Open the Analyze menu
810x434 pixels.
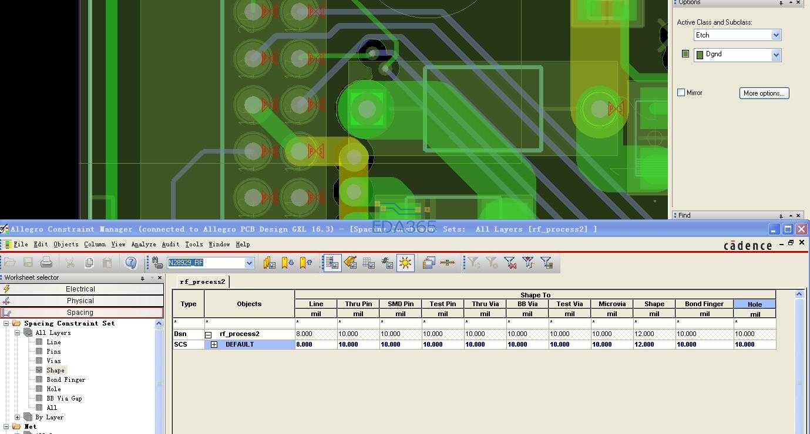pos(143,245)
